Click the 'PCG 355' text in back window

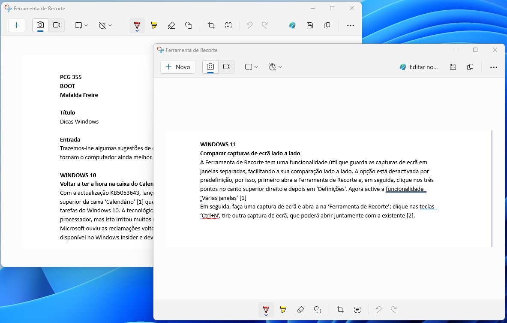[71, 77]
